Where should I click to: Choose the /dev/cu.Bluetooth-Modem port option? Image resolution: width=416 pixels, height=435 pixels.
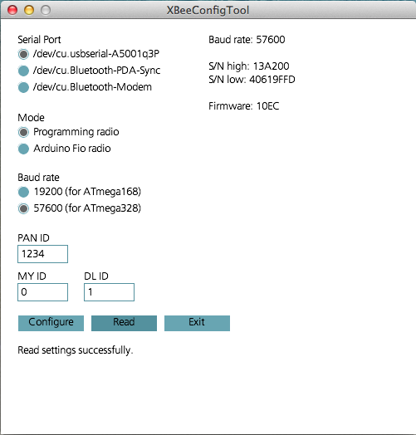pyautogui.click(x=23, y=87)
